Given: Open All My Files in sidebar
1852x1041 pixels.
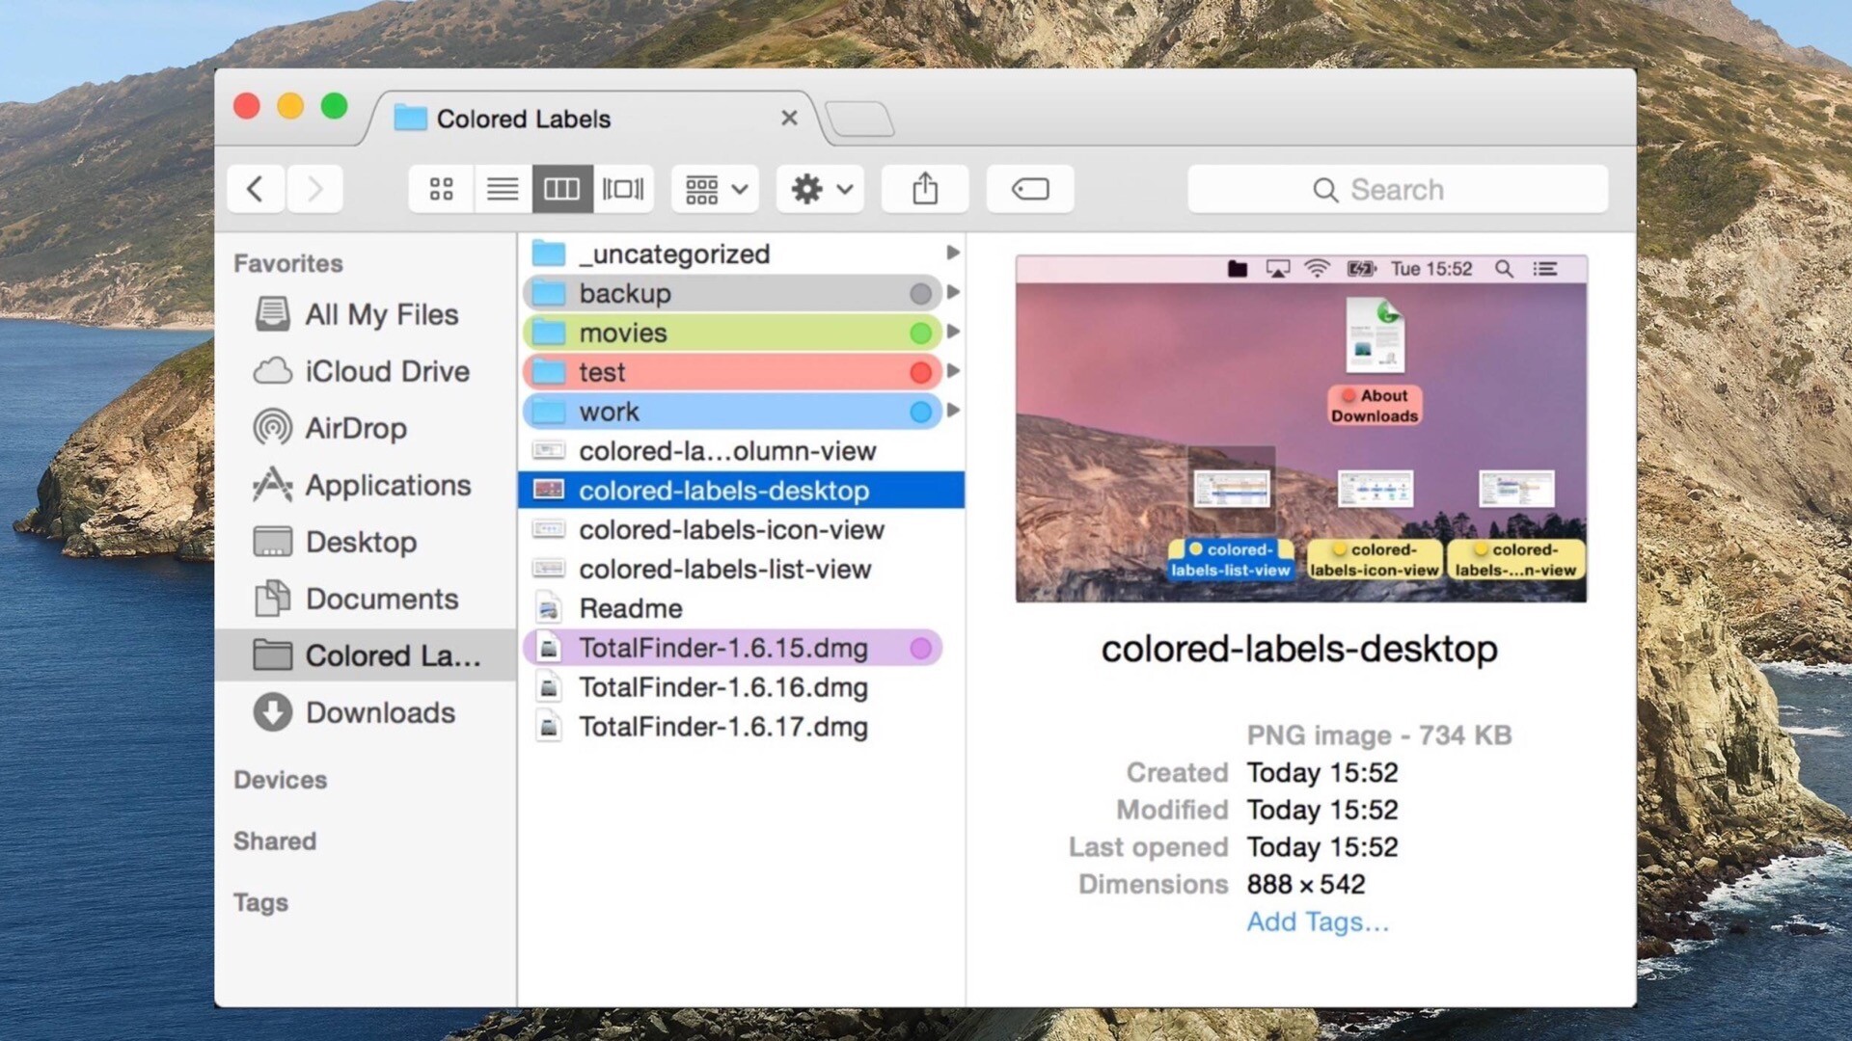Looking at the screenshot, I should click(x=365, y=314).
